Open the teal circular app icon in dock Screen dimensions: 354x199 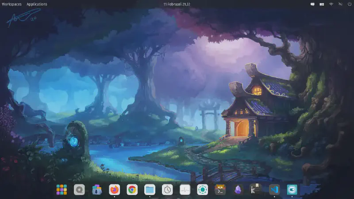(x=203, y=190)
